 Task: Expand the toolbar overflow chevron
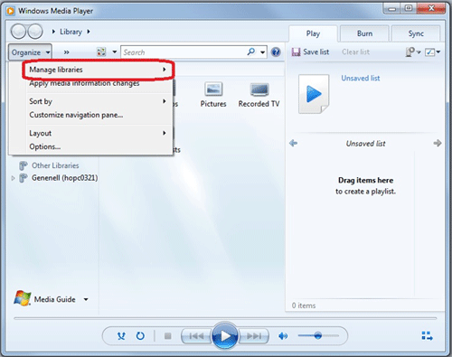67,52
